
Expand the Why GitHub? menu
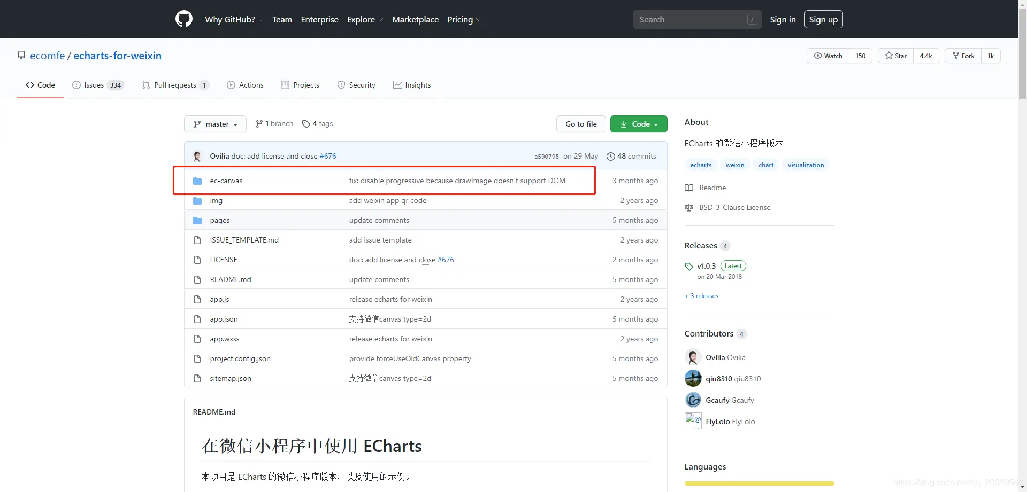click(234, 20)
